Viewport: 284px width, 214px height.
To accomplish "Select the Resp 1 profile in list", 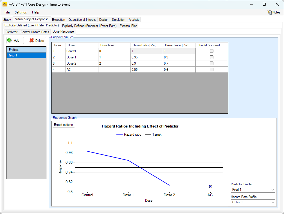I will click(26, 55).
